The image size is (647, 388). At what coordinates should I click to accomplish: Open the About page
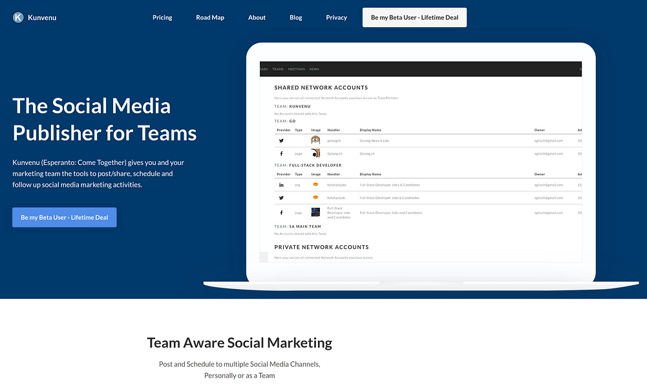[257, 17]
